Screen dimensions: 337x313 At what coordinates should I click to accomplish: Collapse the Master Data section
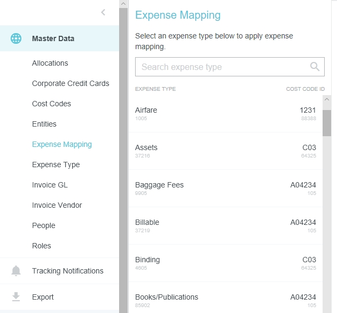(53, 38)
